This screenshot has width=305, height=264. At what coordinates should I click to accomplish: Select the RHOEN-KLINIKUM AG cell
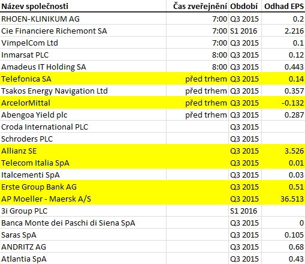(x=83, y=19)
